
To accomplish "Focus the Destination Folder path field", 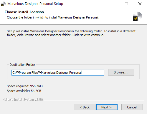I will pyautogui.click(x=58, y=73).
